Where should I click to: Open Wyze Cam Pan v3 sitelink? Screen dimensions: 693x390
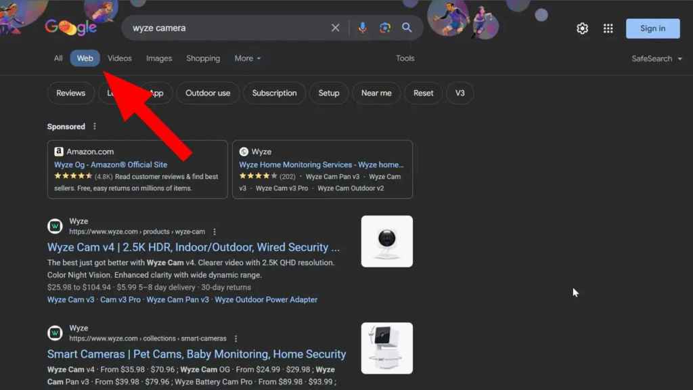[x=178, y=299]
